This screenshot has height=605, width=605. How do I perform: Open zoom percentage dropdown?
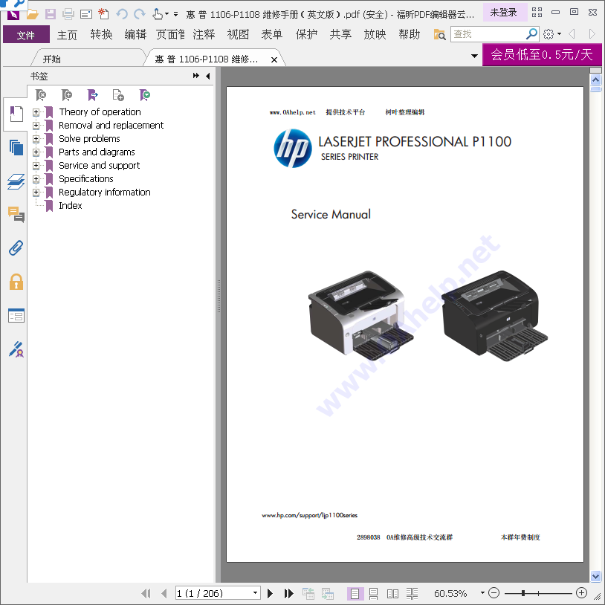tap(482, 593)
